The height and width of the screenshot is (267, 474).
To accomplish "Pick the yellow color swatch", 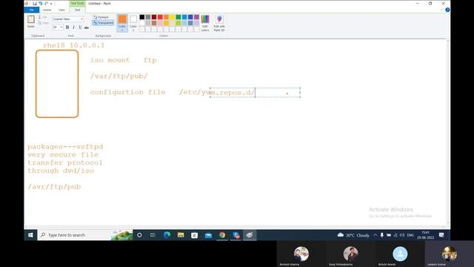I will pos(172,17).
